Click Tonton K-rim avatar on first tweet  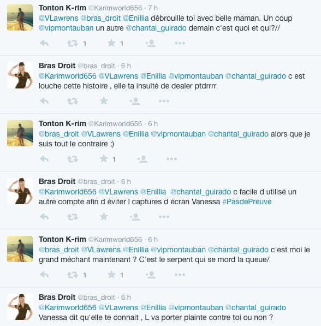(x=20, y=17)
